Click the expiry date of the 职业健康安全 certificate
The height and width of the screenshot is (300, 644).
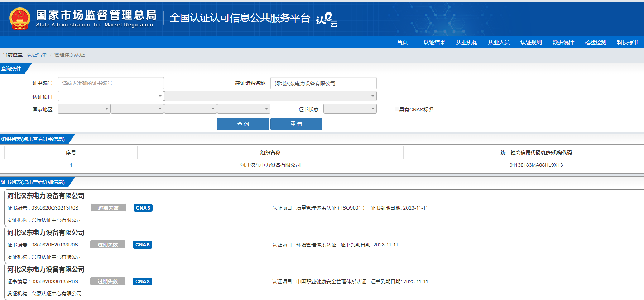coord(416,281)
